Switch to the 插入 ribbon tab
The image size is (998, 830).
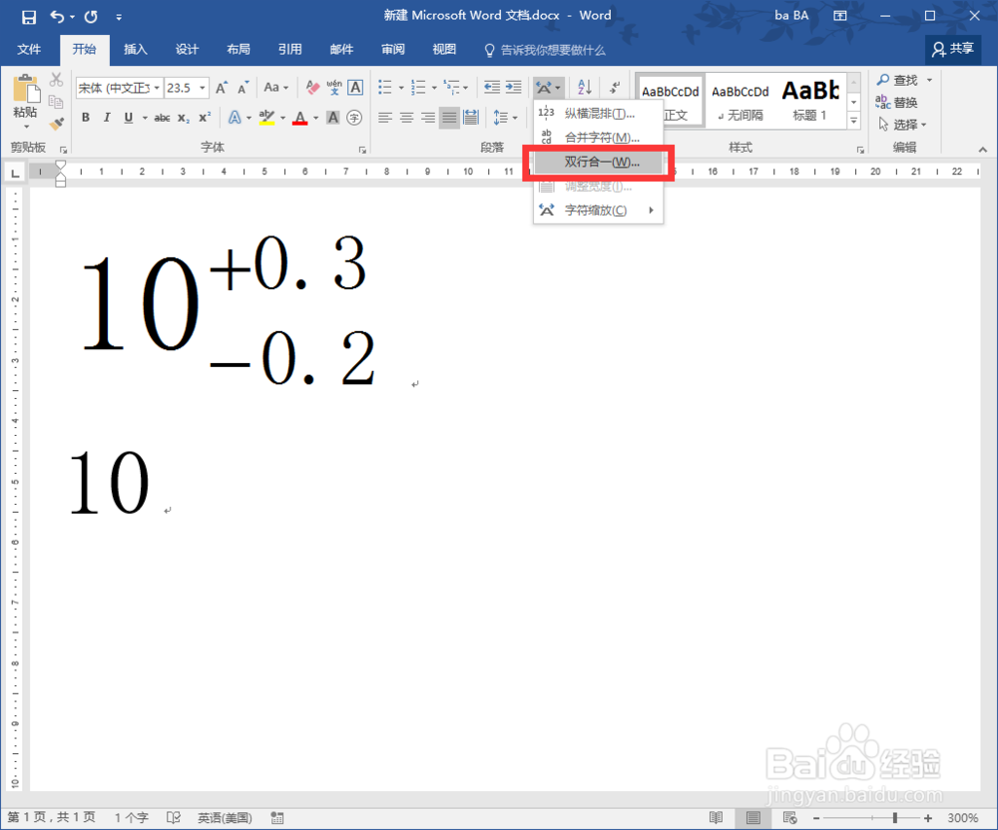point(135,48)
